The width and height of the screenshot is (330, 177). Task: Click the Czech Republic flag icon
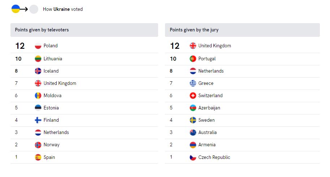(193, 157)
